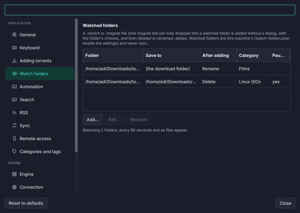This screenshot has height=213, width=300.
Task: Click the After adding column header
Action: pos(218,55)
